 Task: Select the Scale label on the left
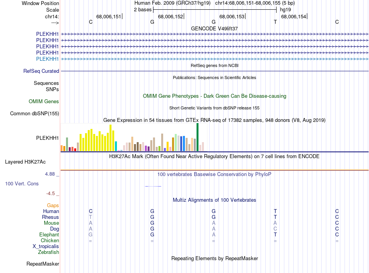click(52, 10)
